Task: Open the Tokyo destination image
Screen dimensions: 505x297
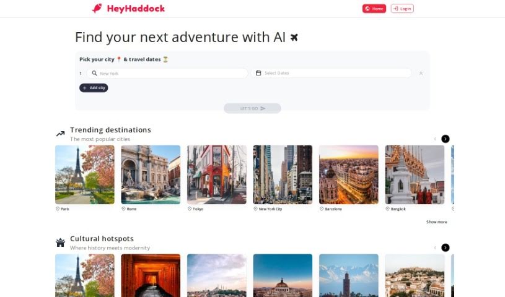Action: [x=217, y=174]
